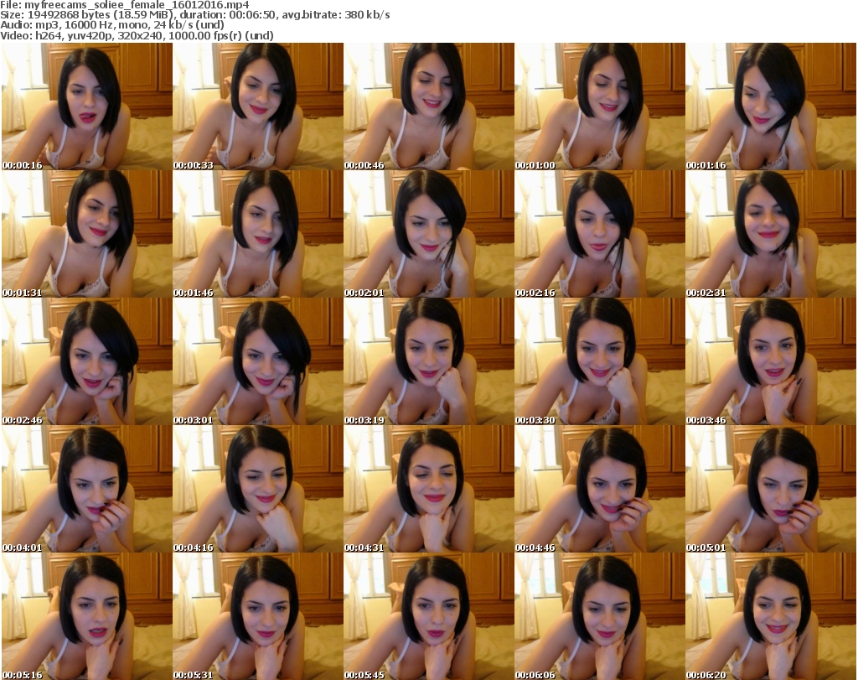This screenshot has width=858, height=680.
Task: Select the thumbnail timestamped 00:04:31
Action: coord(429,489)
